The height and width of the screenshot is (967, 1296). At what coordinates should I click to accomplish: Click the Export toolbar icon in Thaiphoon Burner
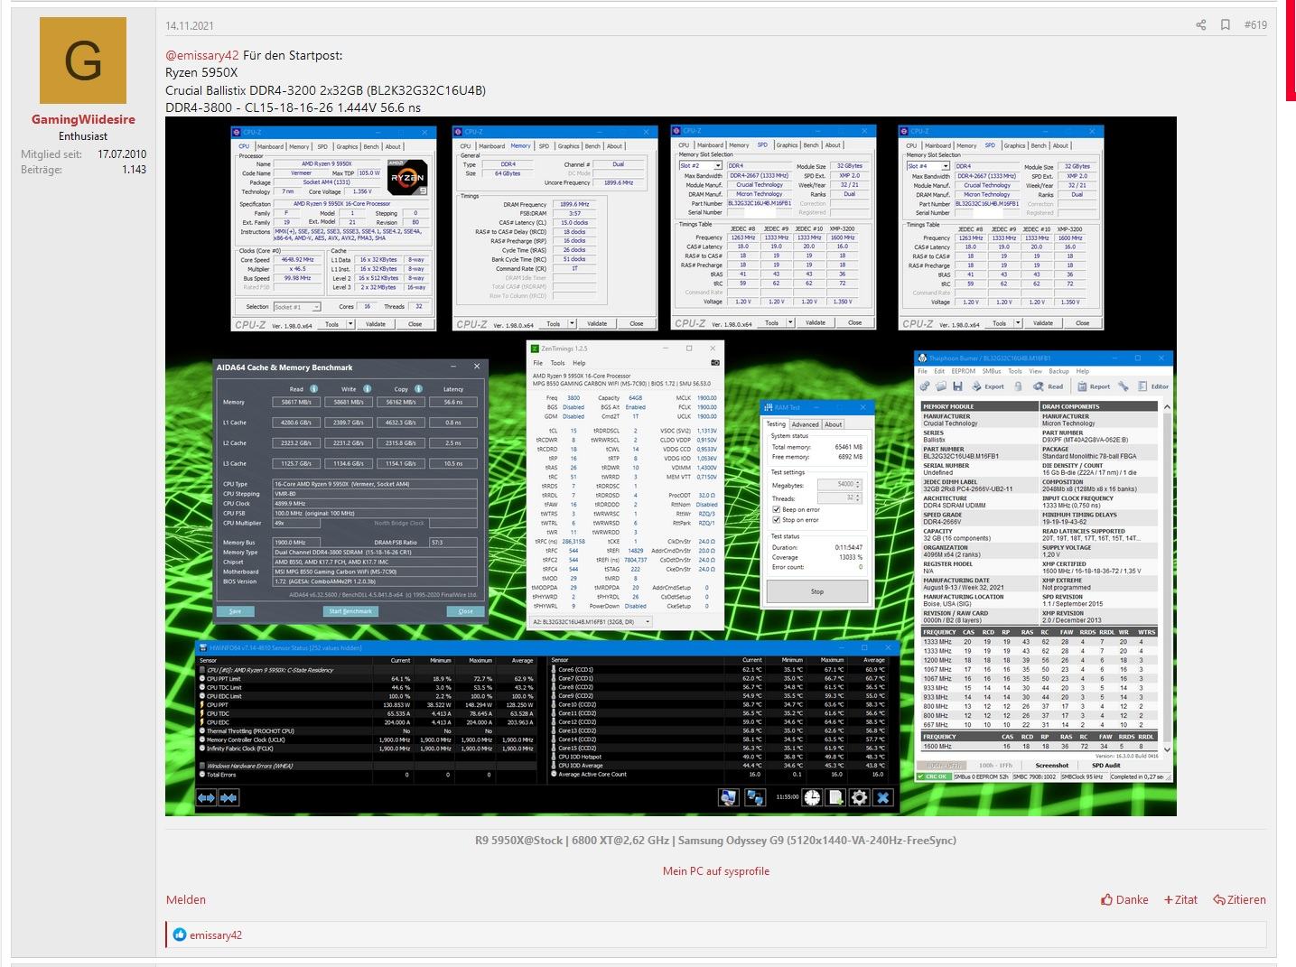pos(988,386)
